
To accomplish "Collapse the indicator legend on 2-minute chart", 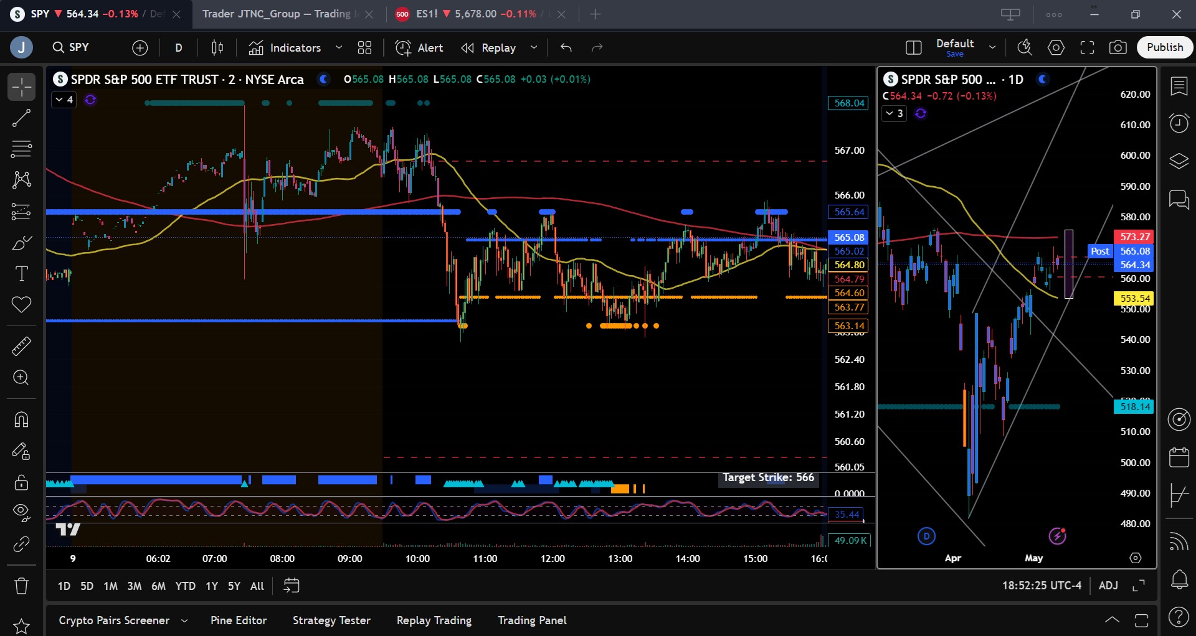I will coord(64,100).
